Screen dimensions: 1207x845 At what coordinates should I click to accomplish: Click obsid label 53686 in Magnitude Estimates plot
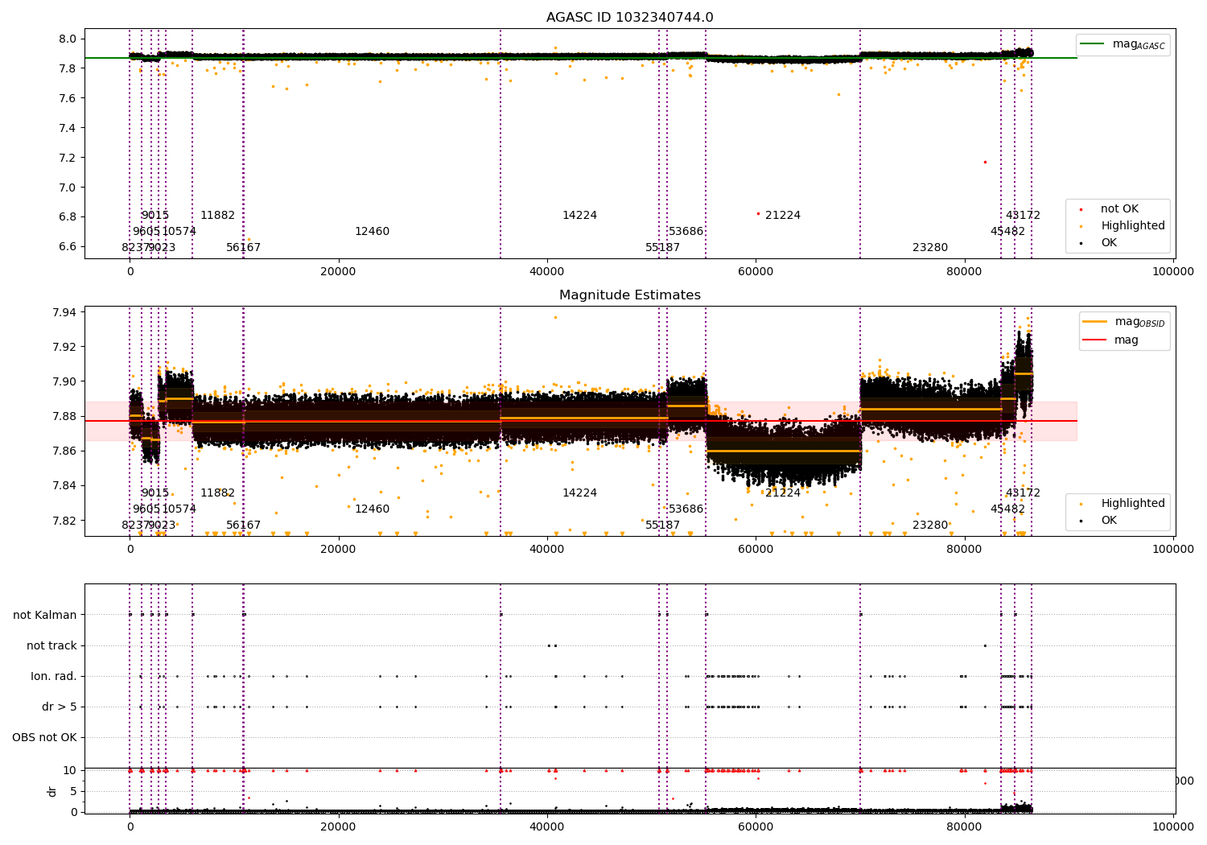click(686, 509)
